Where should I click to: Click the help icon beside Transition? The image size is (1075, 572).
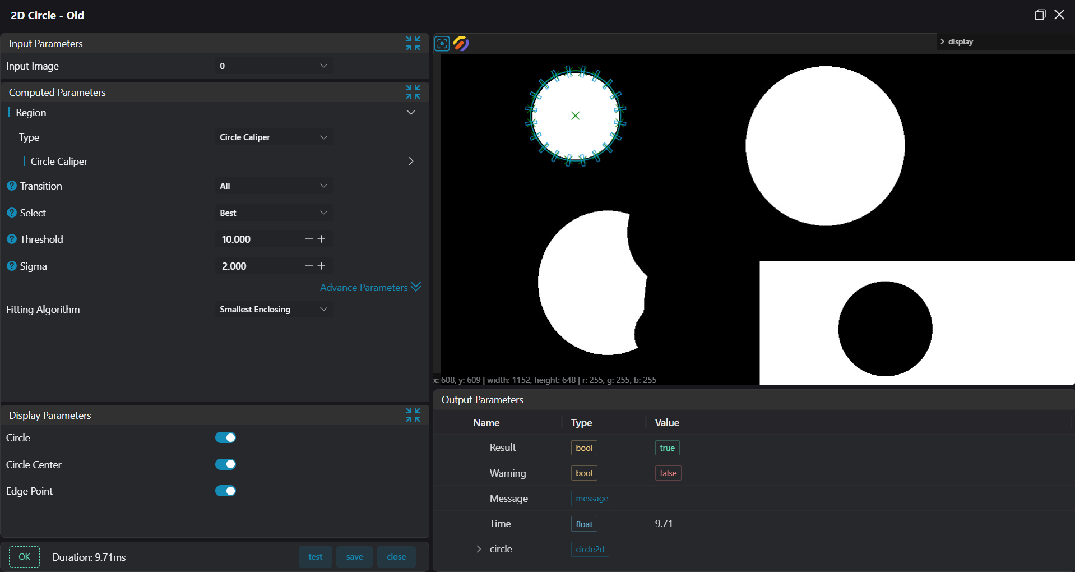point(11,186)
